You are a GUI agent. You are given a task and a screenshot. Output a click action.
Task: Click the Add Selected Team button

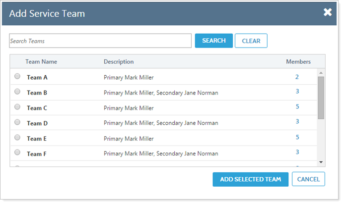[250, 179]
